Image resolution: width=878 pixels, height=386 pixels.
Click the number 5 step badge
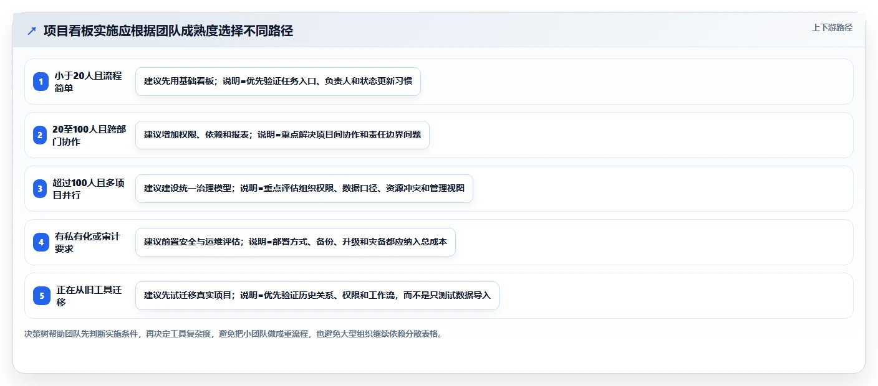[41, 296]
